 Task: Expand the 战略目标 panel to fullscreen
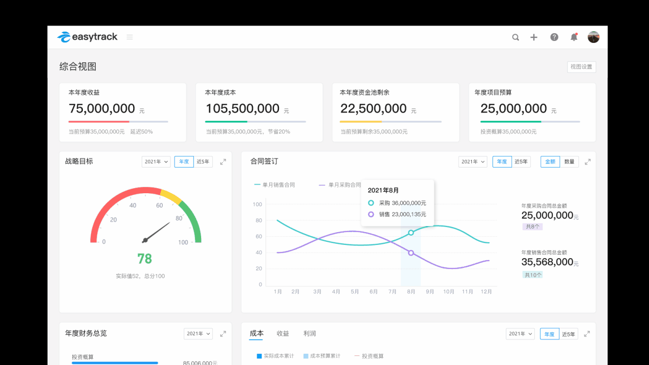point(223,162)
